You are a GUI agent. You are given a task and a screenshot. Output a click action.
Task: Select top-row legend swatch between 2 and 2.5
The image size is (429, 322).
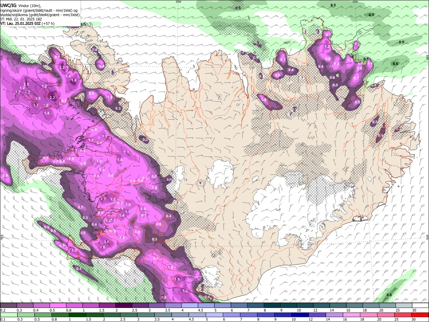[x=123, y=306]
